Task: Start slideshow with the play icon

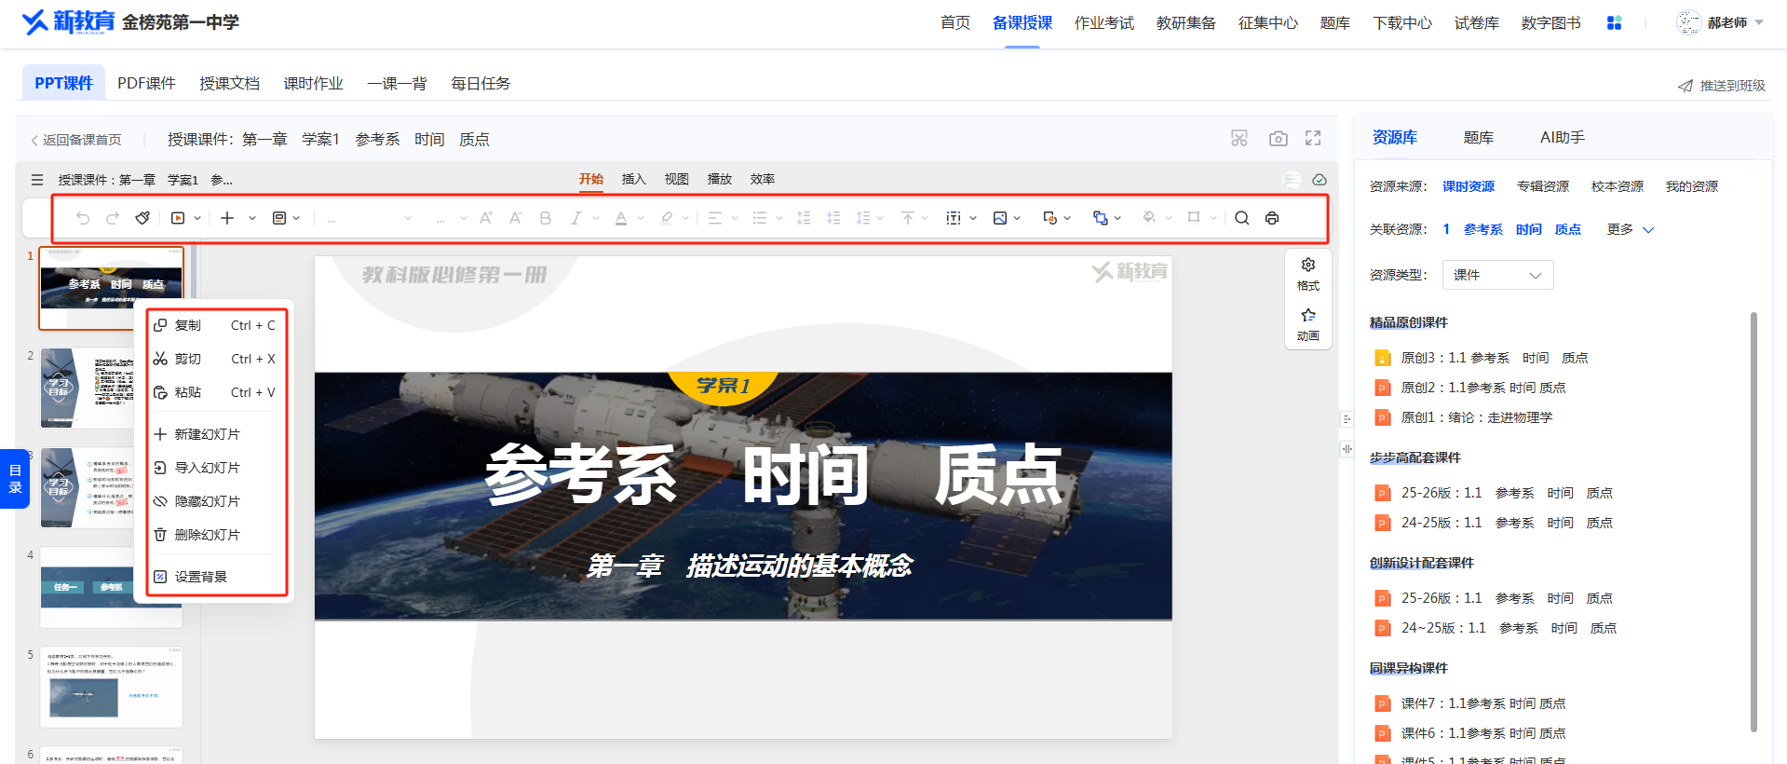Action: click(x=178, y=218)
